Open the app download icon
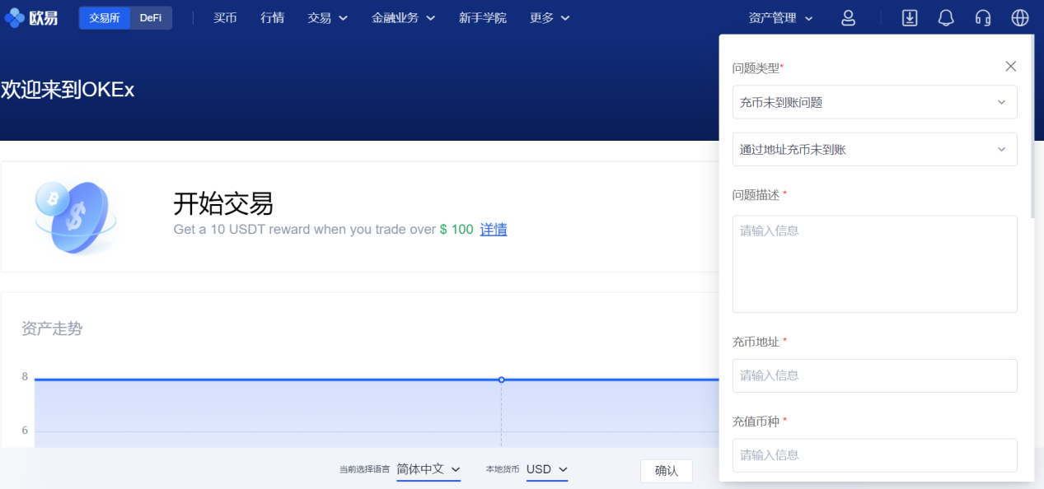1044x489 pixels. tap(910, 18)
